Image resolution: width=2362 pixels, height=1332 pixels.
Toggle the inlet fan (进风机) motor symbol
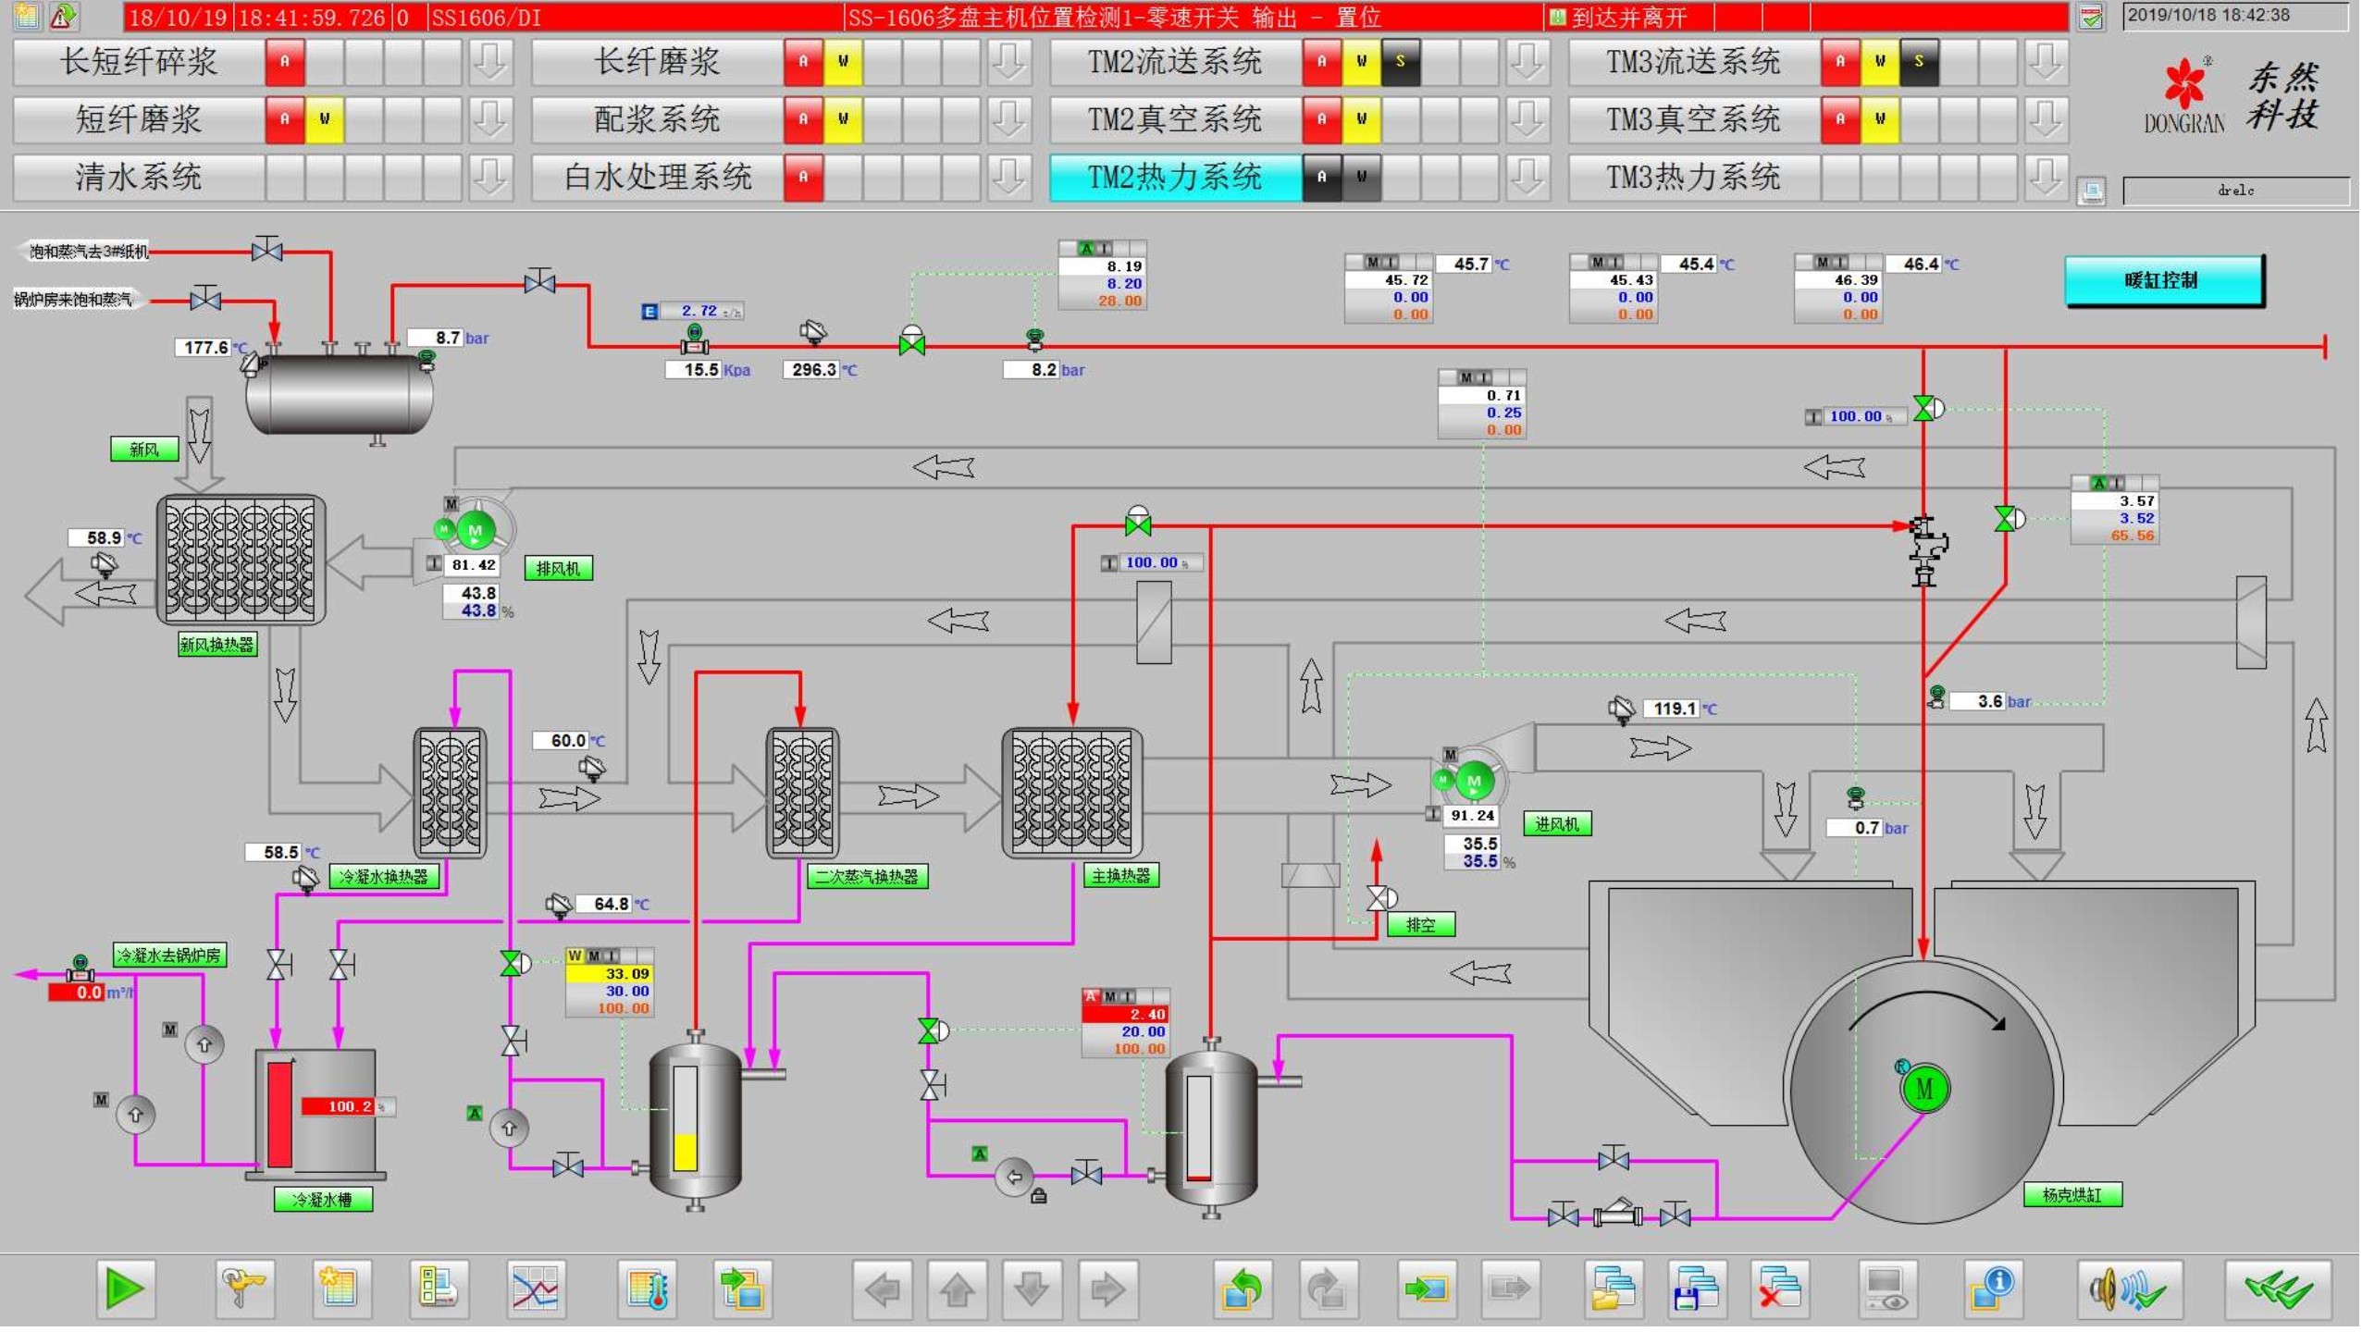click(x=1474, y=782)
